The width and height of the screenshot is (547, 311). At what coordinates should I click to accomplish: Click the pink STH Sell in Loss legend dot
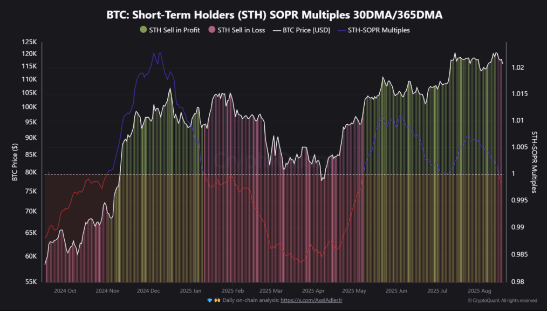(212, 30)
